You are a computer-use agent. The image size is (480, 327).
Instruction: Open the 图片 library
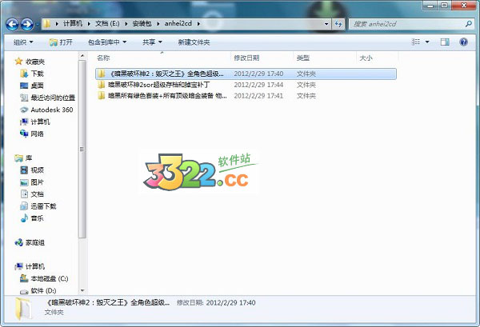pyautogui.click(x=32, y=182)
